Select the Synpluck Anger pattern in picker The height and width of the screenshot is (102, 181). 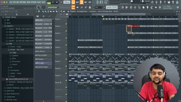pos(44,67)
